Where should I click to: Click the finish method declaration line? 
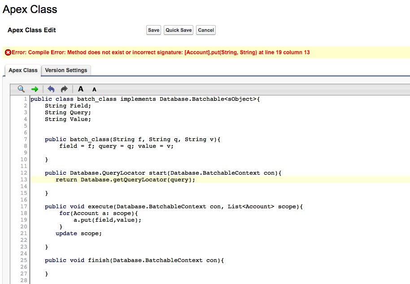(x=134, y=260)
